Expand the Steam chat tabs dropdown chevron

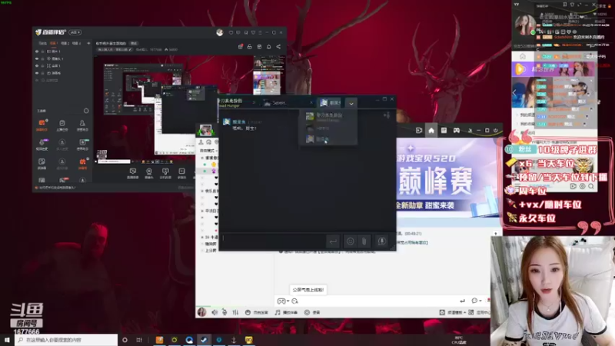[351, 103]
